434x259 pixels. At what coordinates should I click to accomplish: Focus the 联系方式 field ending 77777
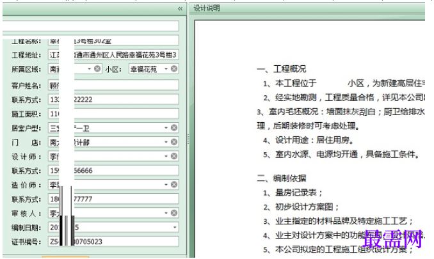113,199
